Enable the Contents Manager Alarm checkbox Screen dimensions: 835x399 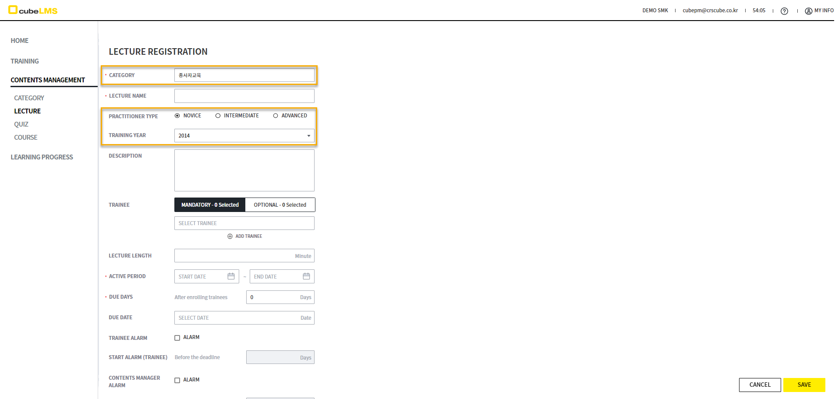[177, 380]
